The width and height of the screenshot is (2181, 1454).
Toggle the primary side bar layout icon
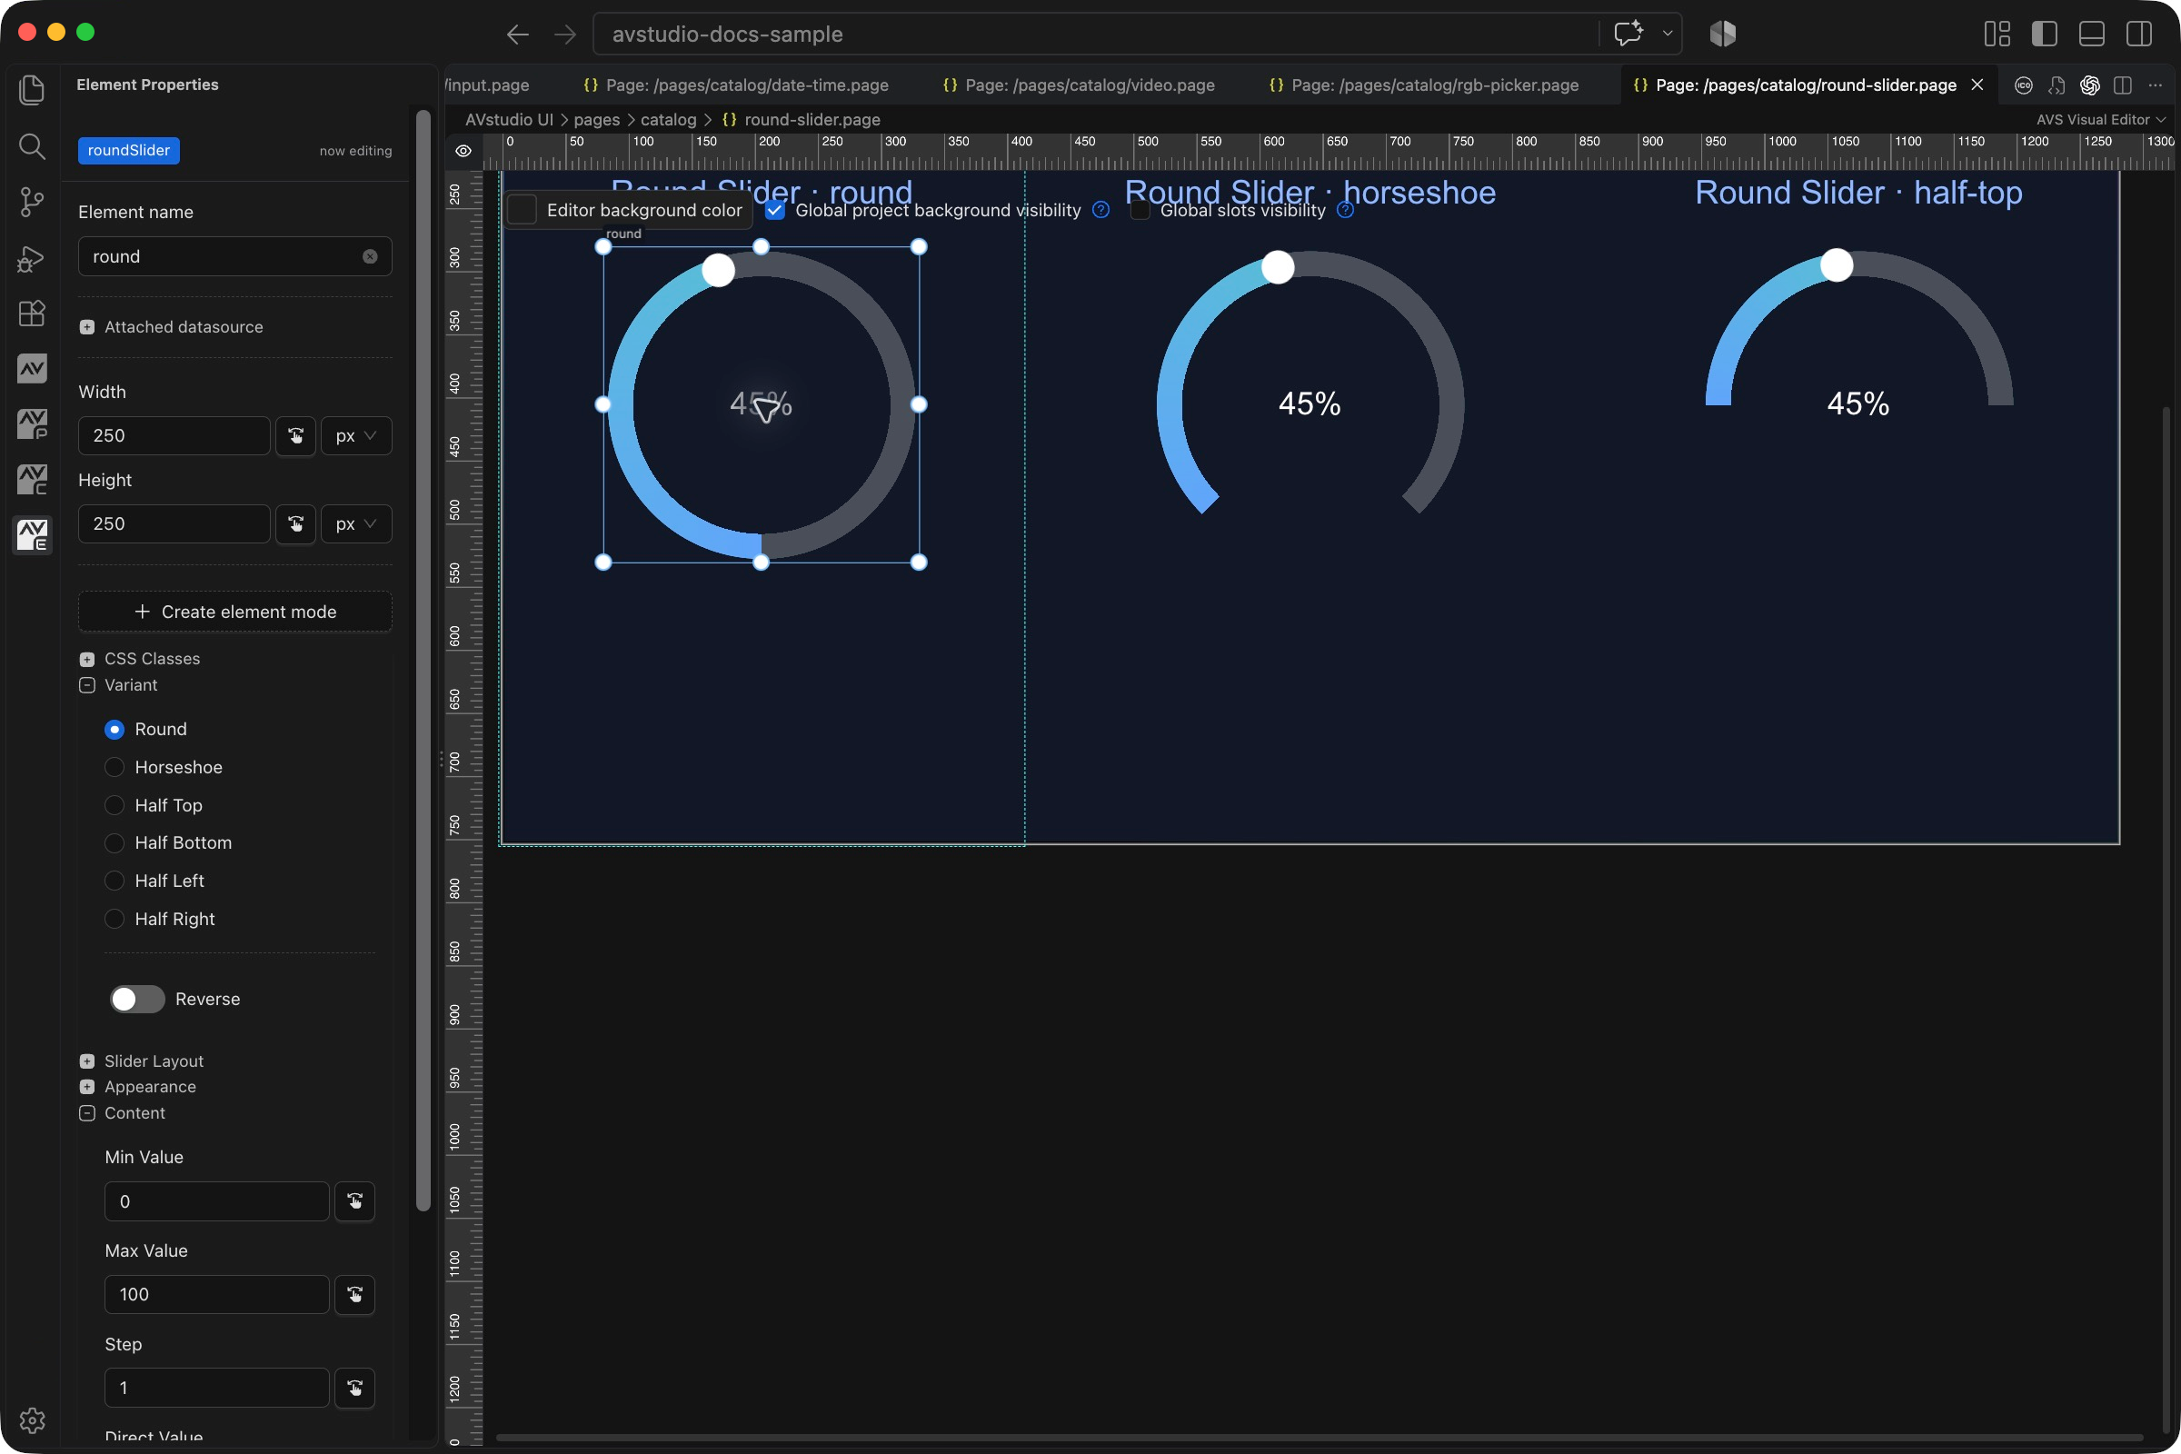[2044, 34]
